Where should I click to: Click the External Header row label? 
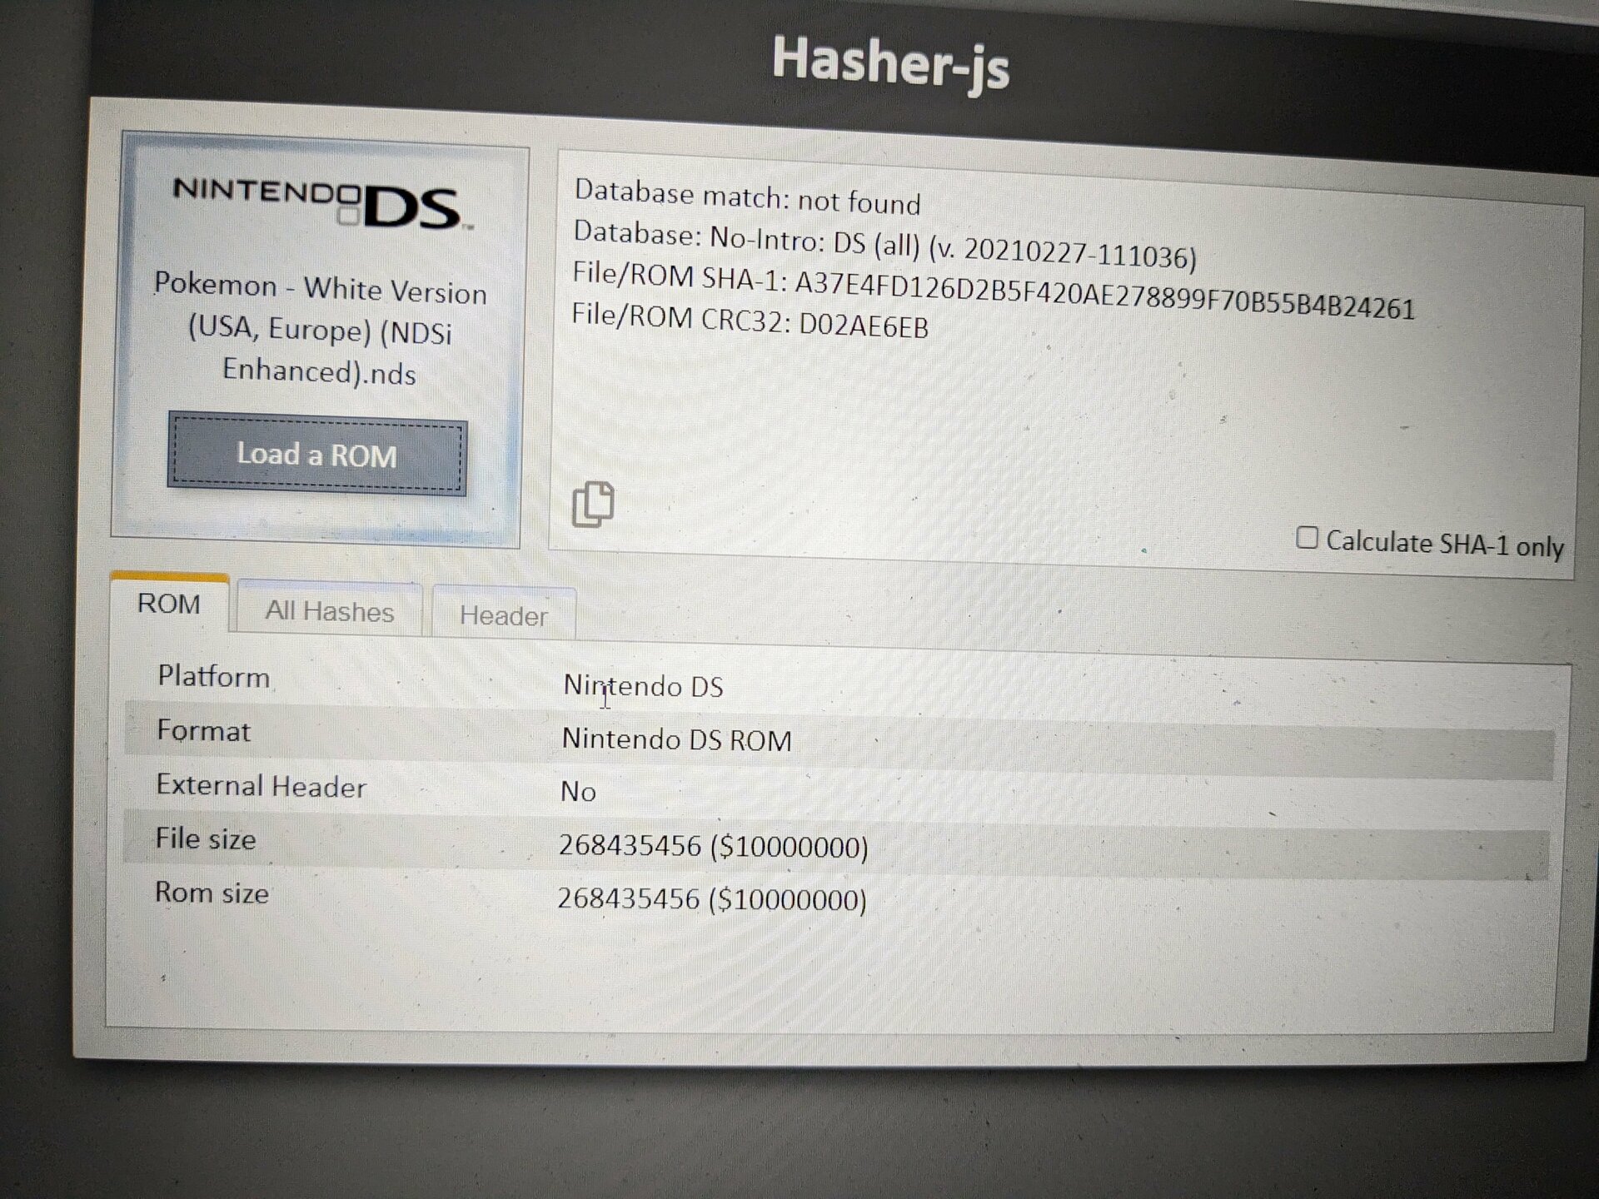[x=261, y=785]
